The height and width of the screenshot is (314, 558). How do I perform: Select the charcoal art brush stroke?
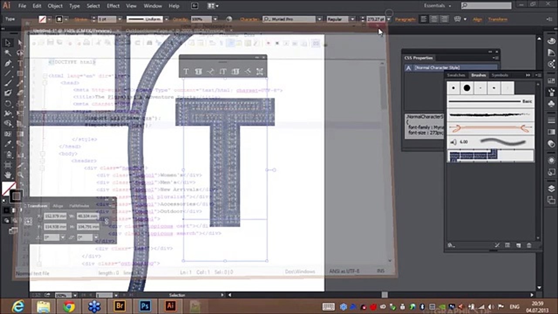[490, 115]
